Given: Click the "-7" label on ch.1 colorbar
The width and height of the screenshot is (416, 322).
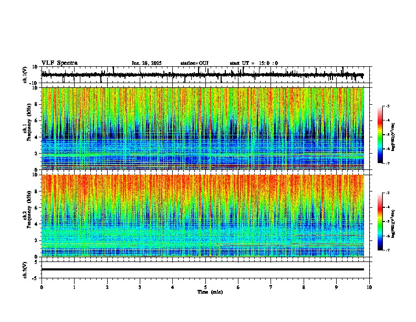Looking at the screenshot, I should click(387, 163).
